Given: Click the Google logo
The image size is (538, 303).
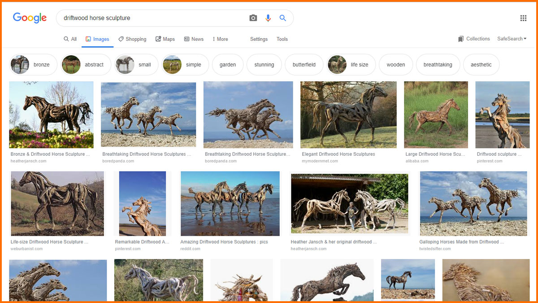Looking at the screenshot, I should (30, 18).
